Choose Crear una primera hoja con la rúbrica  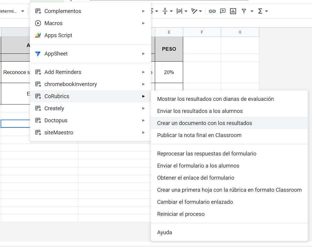pyautogui.click(x=229, y=190)
